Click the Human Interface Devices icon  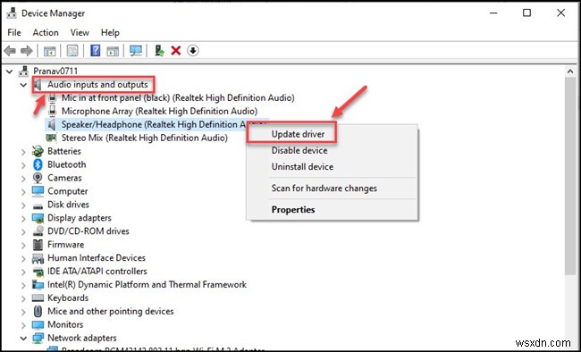[x=38, y=258]
